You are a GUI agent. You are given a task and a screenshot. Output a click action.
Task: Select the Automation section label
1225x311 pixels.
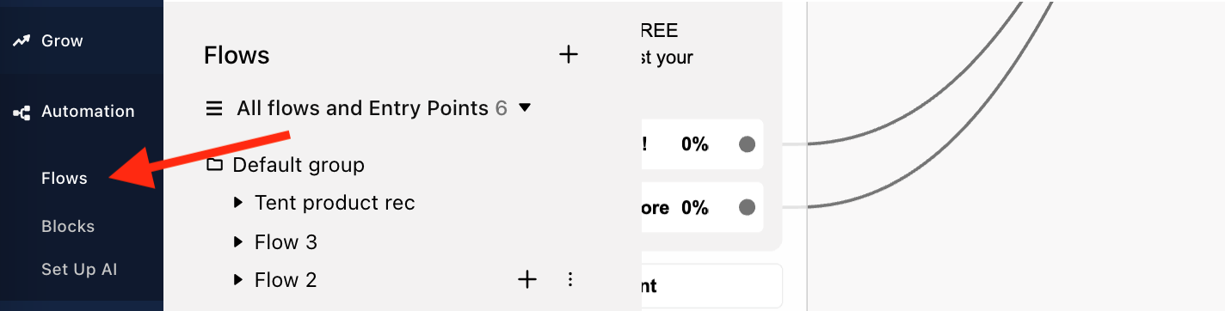point(88,111)
